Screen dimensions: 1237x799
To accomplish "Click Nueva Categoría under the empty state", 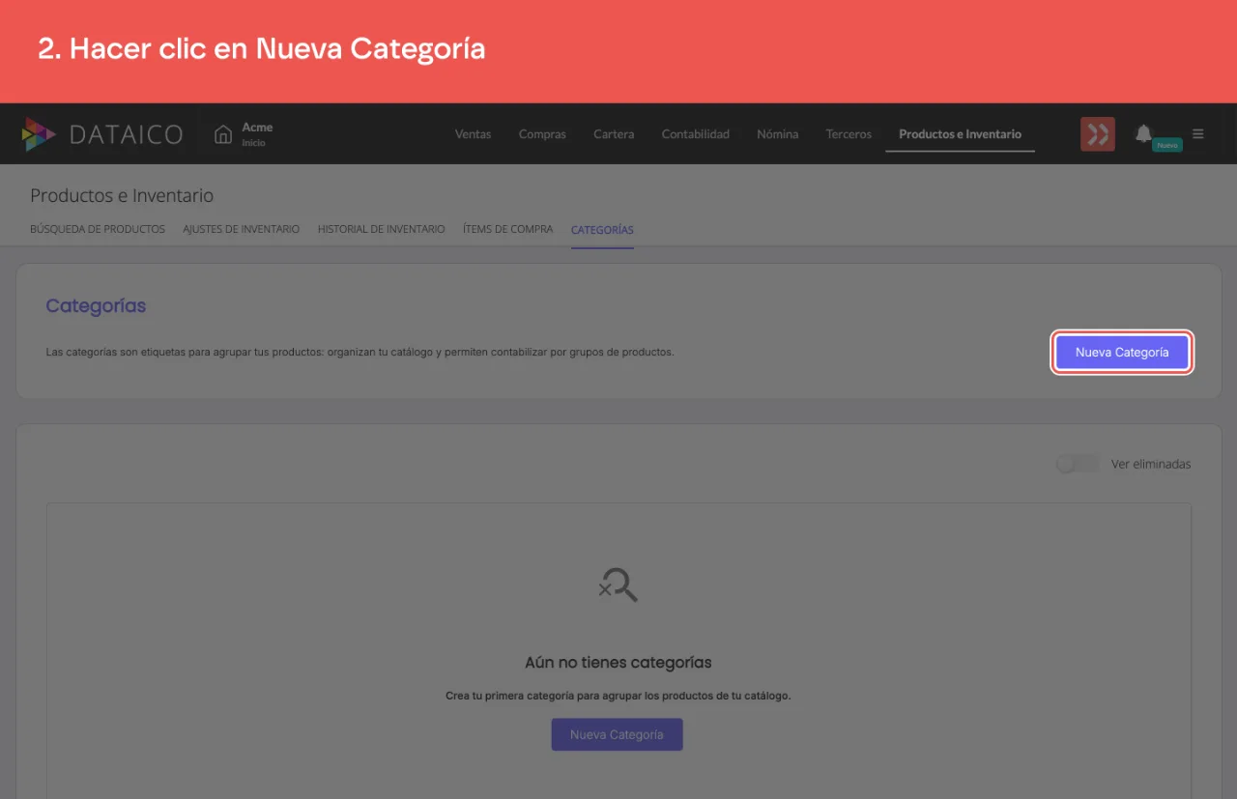I will tap(617, 734).
